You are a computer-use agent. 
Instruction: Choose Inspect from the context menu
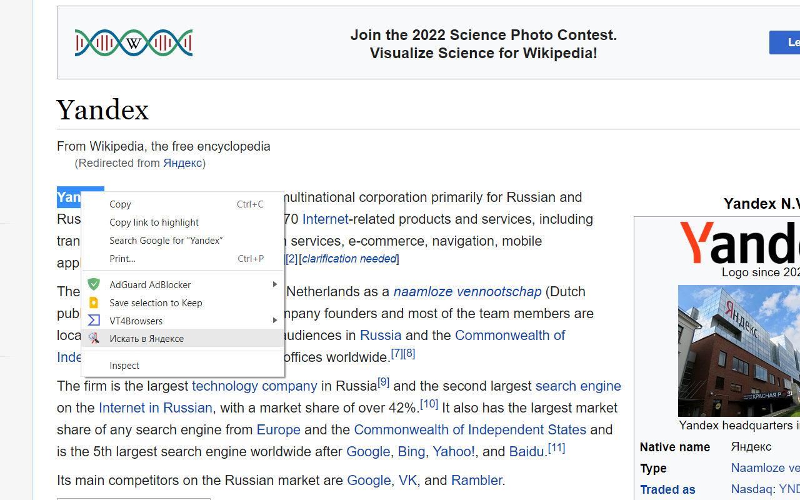coord(182,365)
